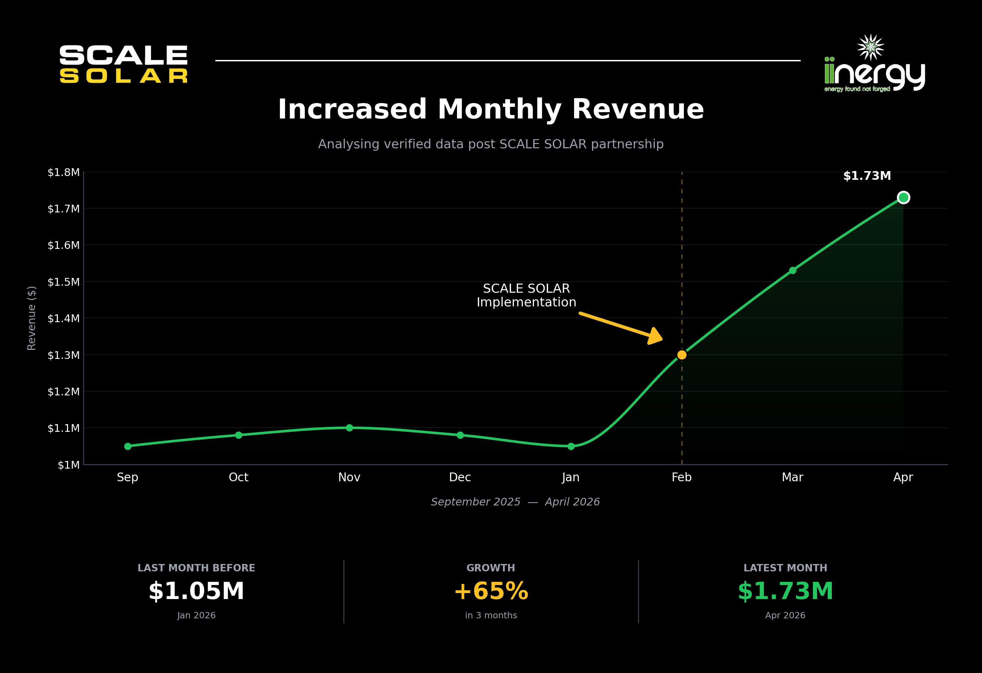Click the 'Dec' month label
The width and height of the screenshot is (982, 673).
tap(460, 477)
